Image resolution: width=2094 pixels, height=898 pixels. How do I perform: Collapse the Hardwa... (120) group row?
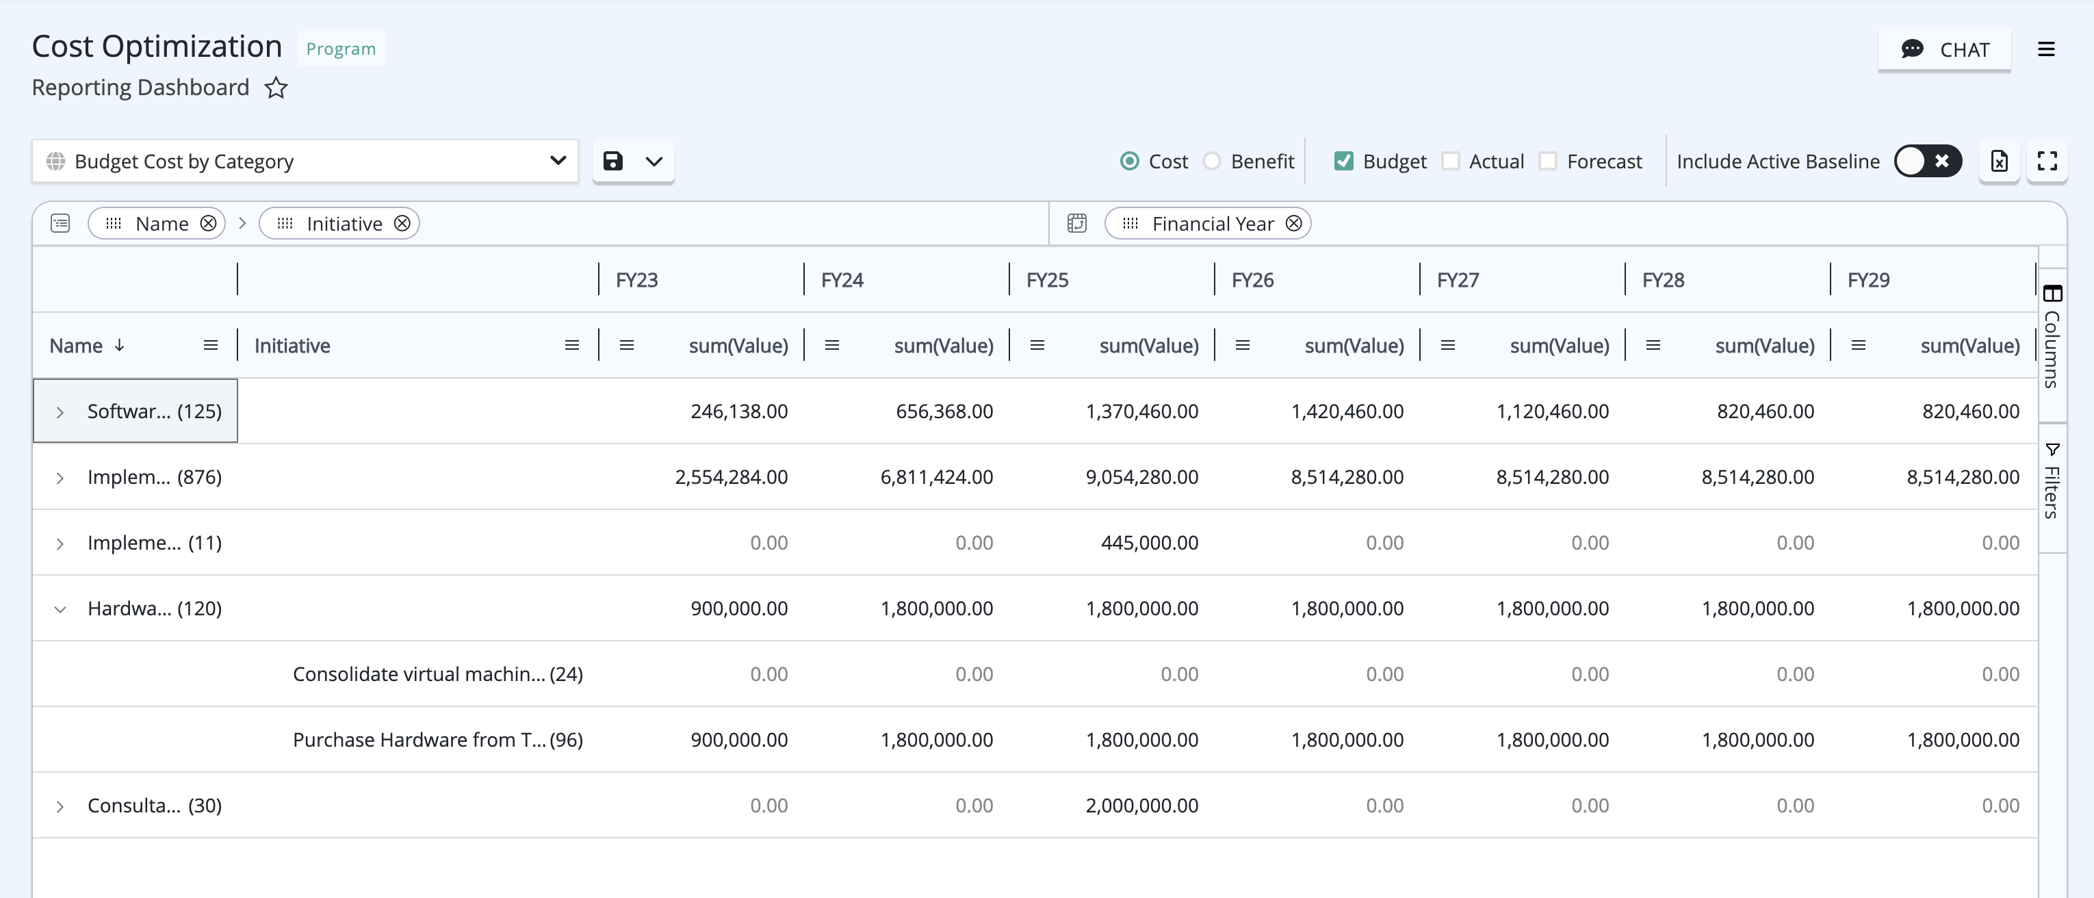tap(60, 609)
